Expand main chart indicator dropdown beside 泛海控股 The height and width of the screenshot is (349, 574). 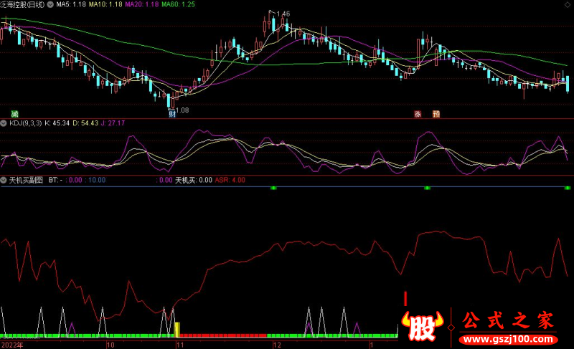pos(50,4)
